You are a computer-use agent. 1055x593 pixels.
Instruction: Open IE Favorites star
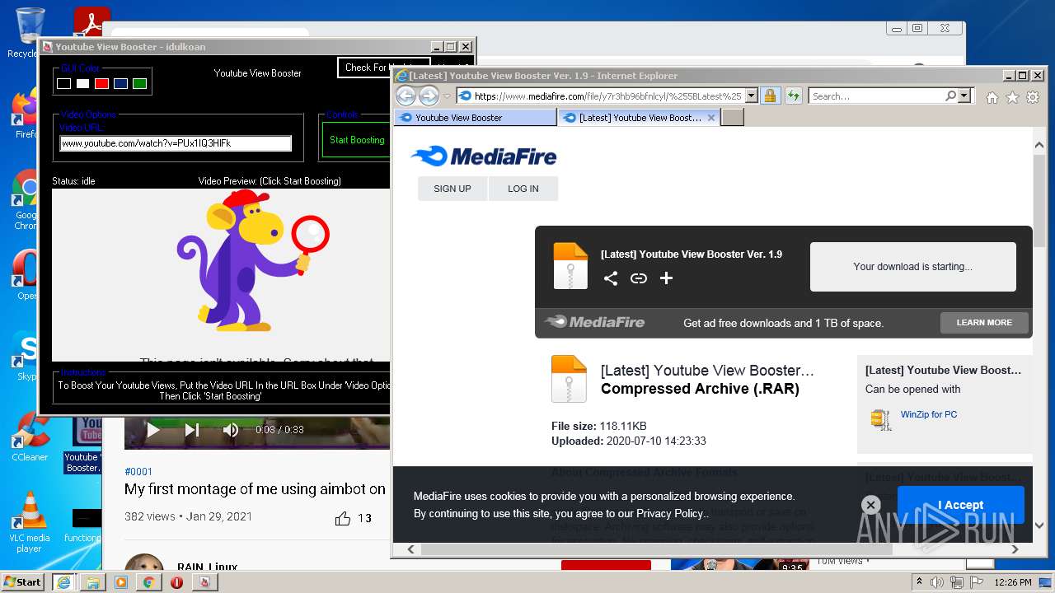(1012, 97)
